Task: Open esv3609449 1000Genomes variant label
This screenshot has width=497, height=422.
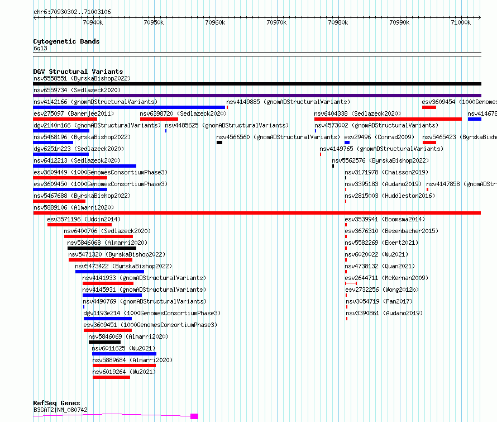Action: point(101,172)
